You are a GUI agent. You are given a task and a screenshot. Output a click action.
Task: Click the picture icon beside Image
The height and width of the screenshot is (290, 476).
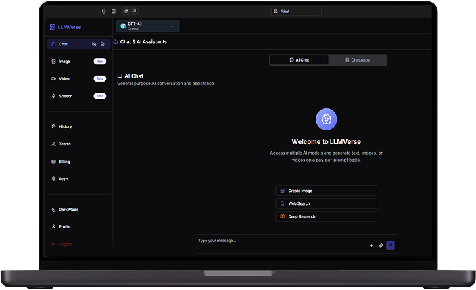pyautogui.click(x=53, y=62)
